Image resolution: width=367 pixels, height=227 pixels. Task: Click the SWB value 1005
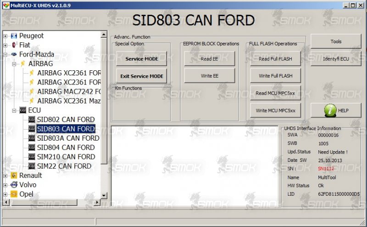pos(323,143)
